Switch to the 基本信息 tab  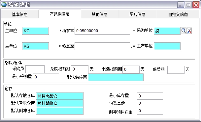19,14
